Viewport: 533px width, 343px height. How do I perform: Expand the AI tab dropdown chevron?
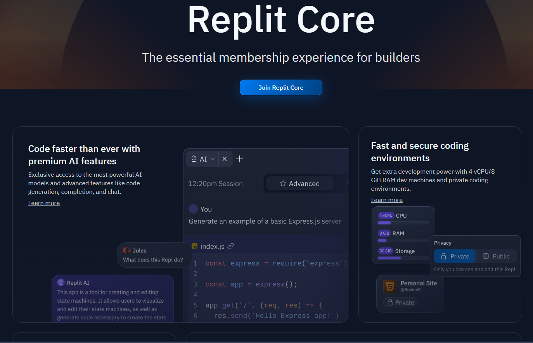[x=213, y=159]
